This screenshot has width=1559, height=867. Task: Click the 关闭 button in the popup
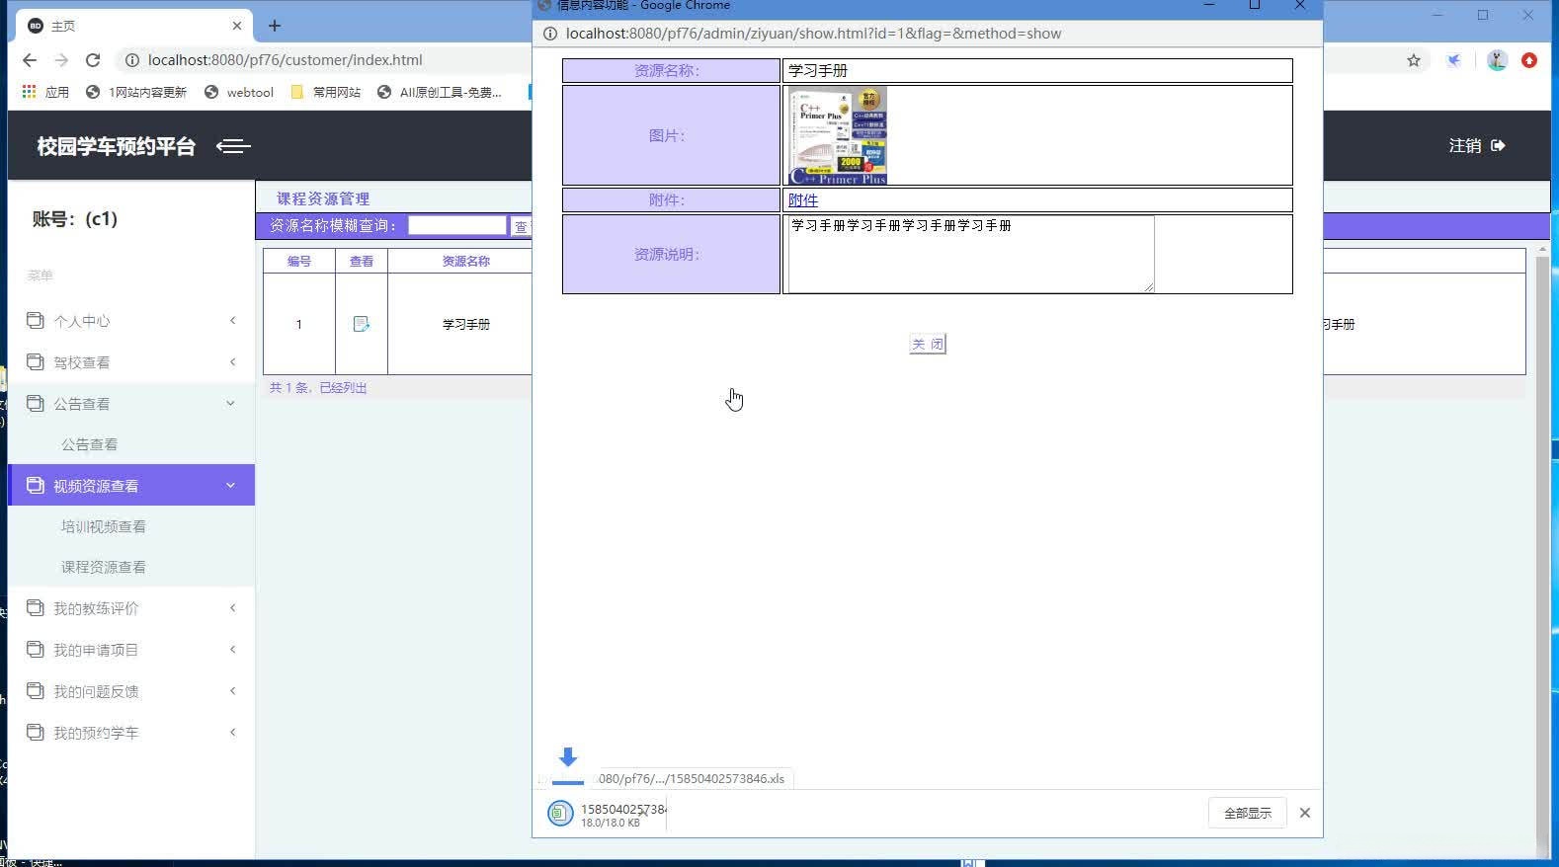click(928, 344)
